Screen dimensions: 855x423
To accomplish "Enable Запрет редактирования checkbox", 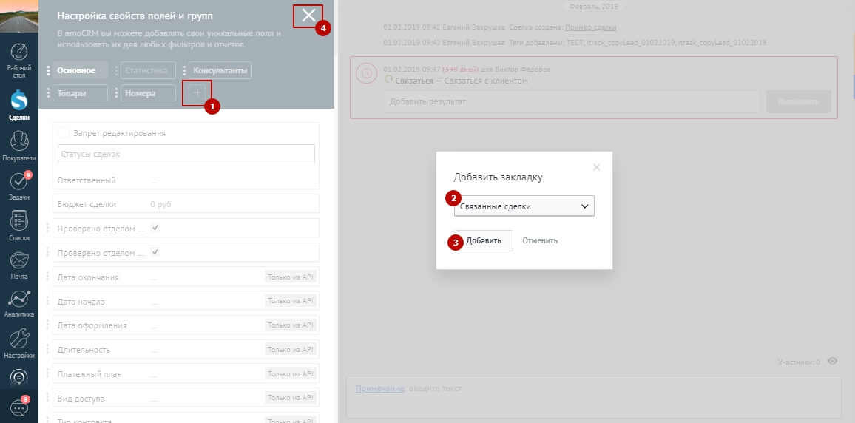I will 64,133.
